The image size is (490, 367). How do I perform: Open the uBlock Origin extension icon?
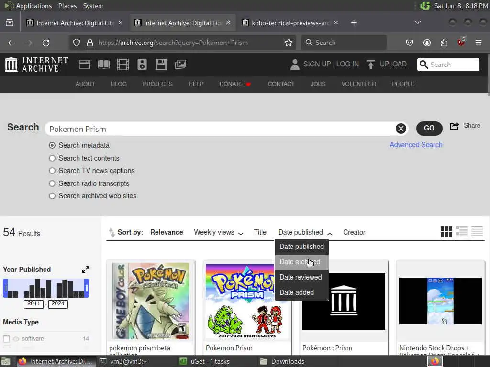pyautogui.click(x=461, y=42)
